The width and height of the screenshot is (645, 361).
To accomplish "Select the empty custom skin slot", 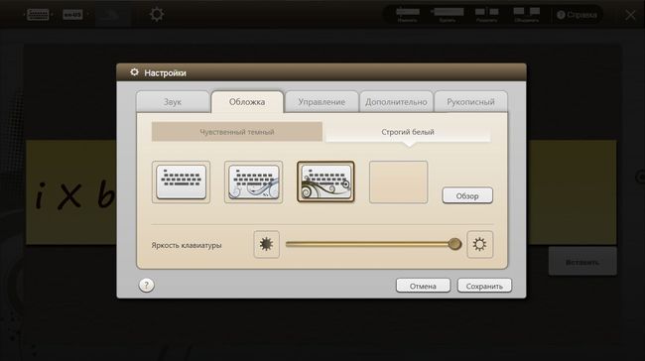I will 398,182.
